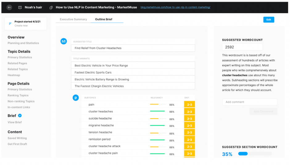The image size is (290, 165).
Task: Click the blue h1 heading badge
Action: tap(64, 41)
